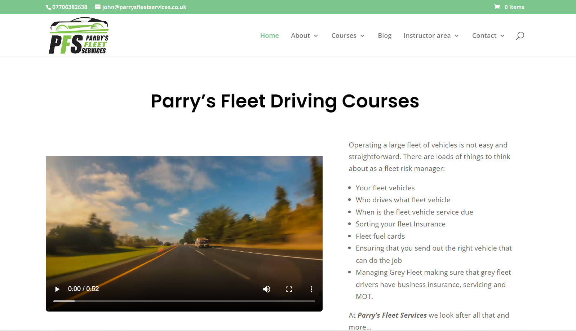Click the heading "Parry's Fleet Driving Courses"
576x331 pixels.
285,101
